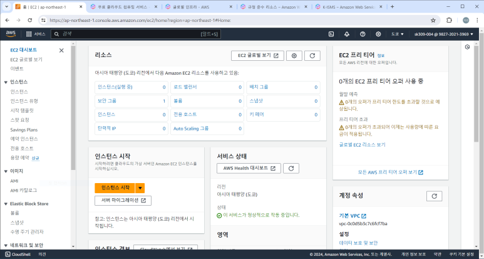Viewport: 484px width, 259px height.
Task: Open the settings gear in AWS top bar
Action: 378,34
